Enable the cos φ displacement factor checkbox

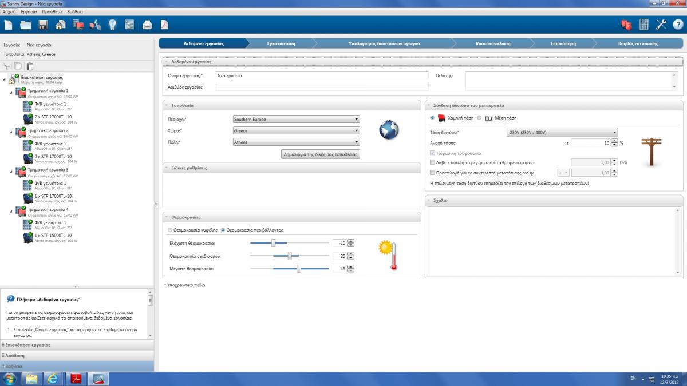[433, 173]
